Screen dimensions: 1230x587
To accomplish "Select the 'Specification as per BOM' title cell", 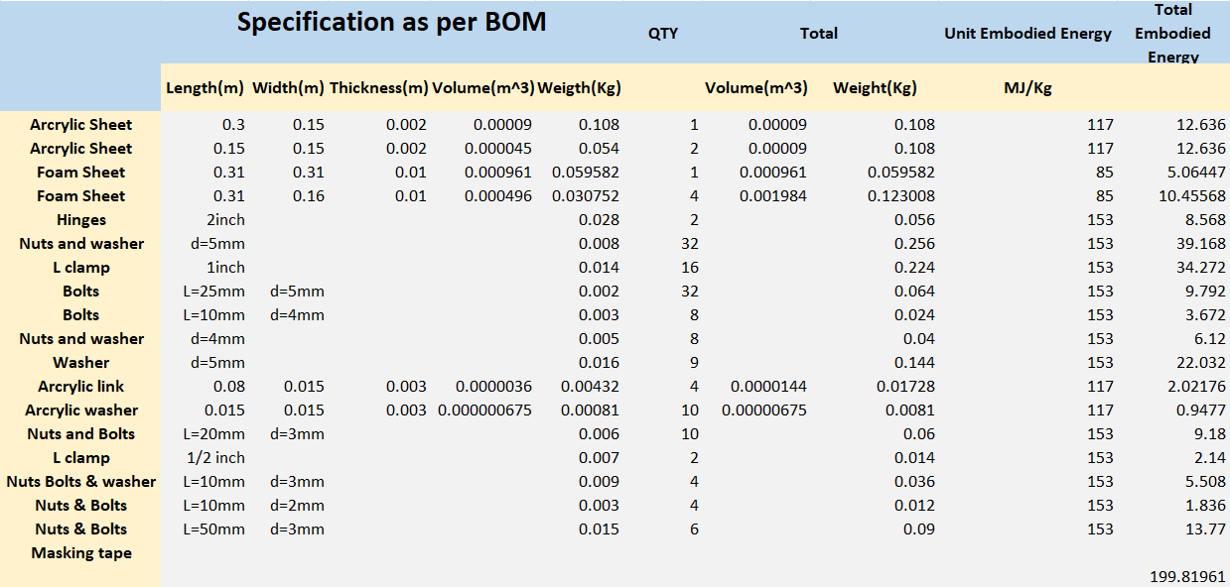I will 391,23.
